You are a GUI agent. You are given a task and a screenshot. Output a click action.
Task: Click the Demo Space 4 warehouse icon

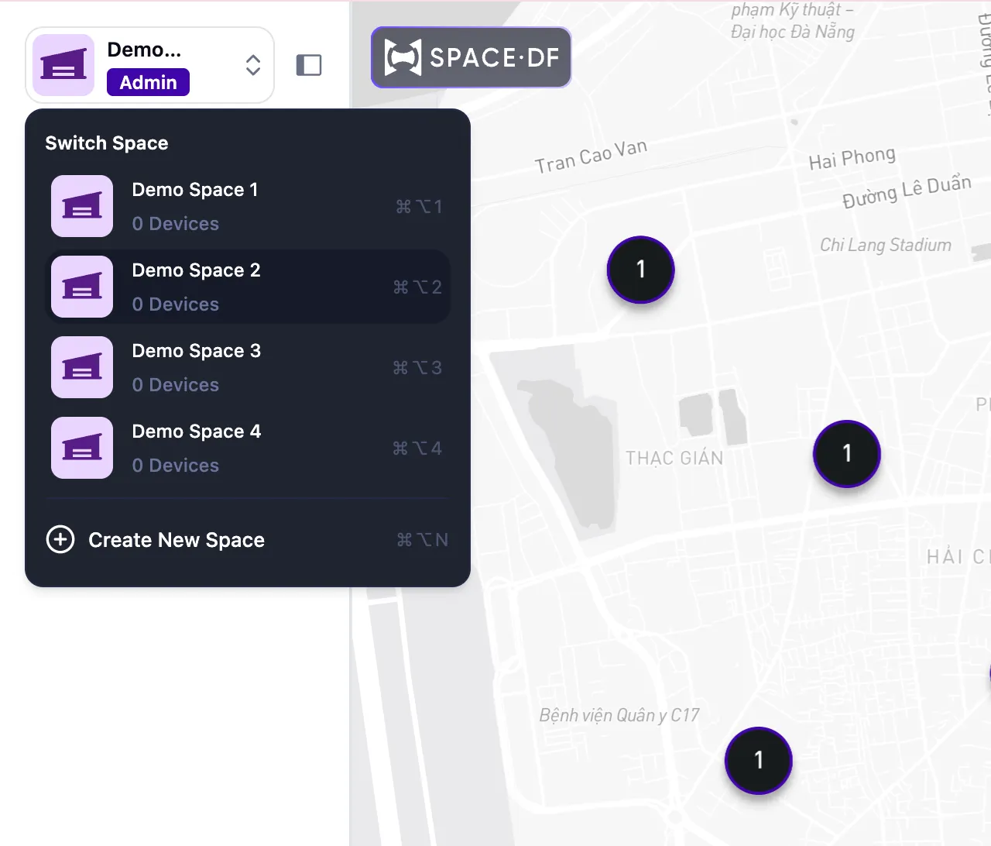tap(82, 448)
